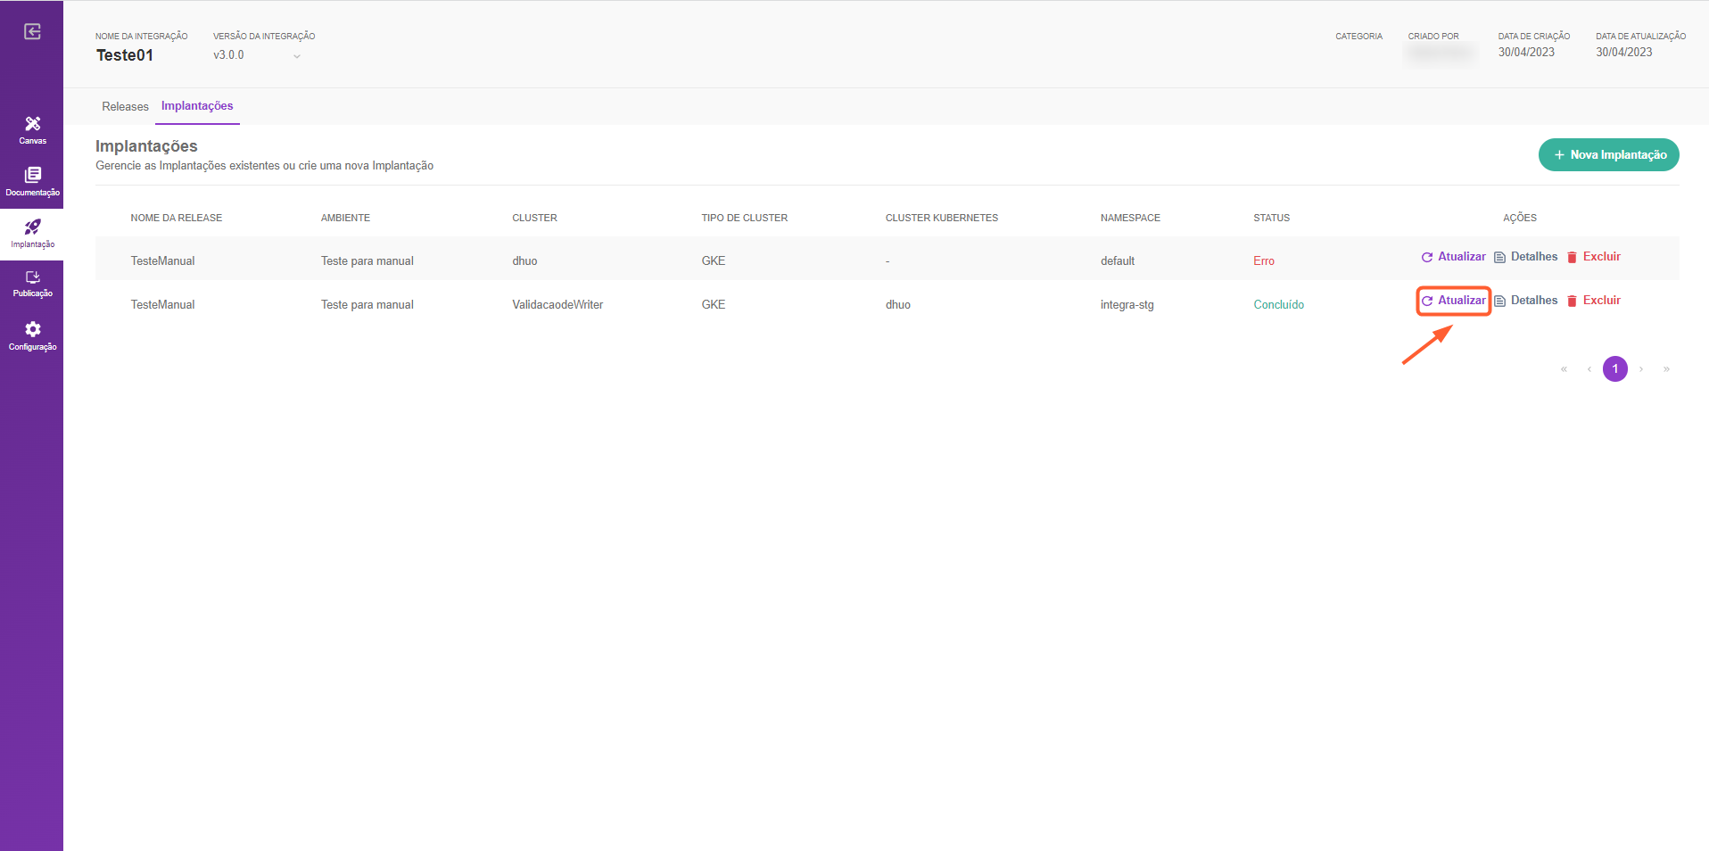The image size is (1709, 851).
Task: Click the integra-stg namespace cell
Action: (1127, 305)
